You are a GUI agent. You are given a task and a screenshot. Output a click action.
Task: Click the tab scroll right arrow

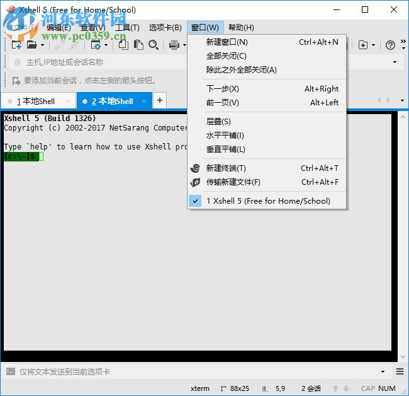tap(388, 100)
